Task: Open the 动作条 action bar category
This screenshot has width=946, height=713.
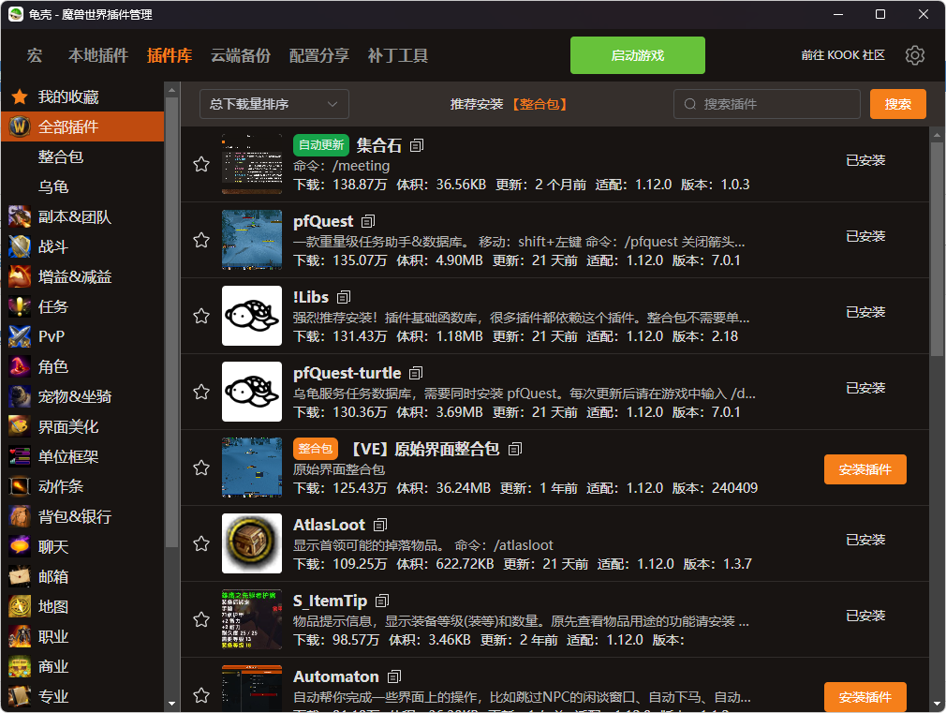Action: click(x=82, y=486)
